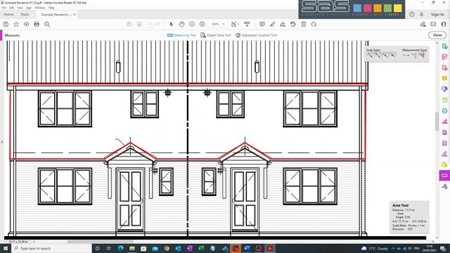Select the Geospatial Location Tool
The width and height of the screenshot is (450, 253).
click(256, 35)
